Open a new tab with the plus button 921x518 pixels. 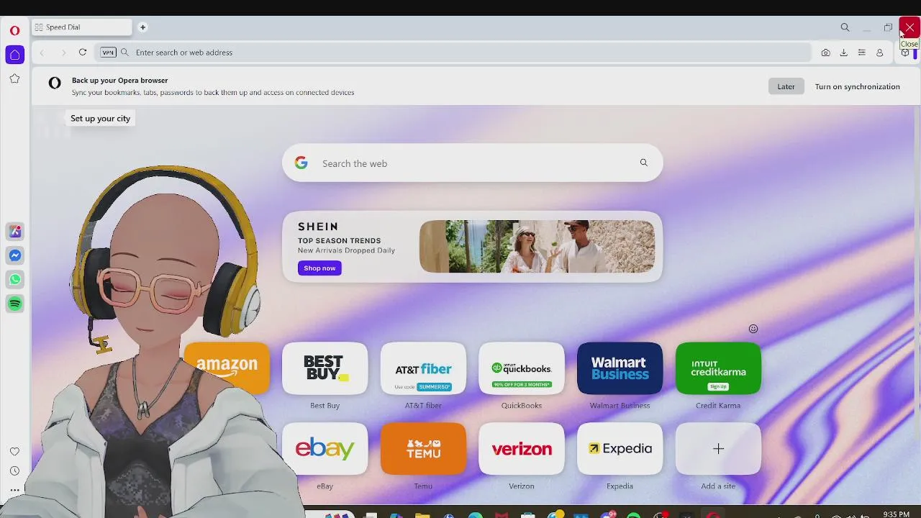pyautogui.click(x=142, y=27)
